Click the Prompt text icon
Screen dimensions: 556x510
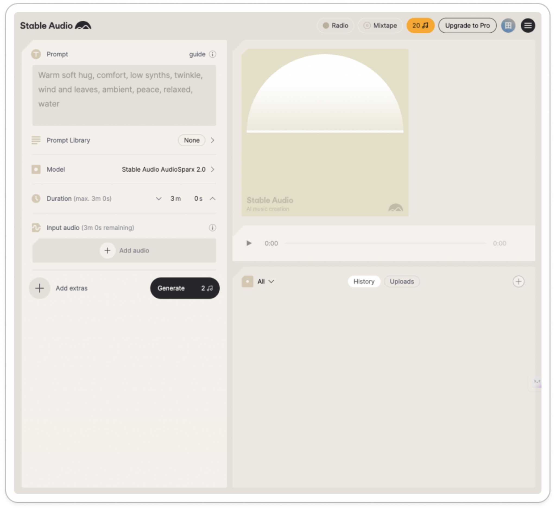click(36, 54)
